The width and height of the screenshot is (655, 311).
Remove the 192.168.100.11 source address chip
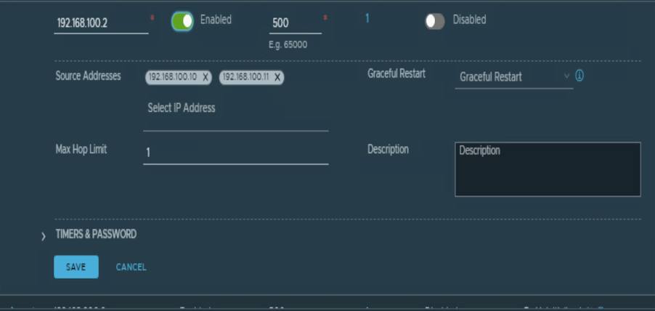pos(277,77)
